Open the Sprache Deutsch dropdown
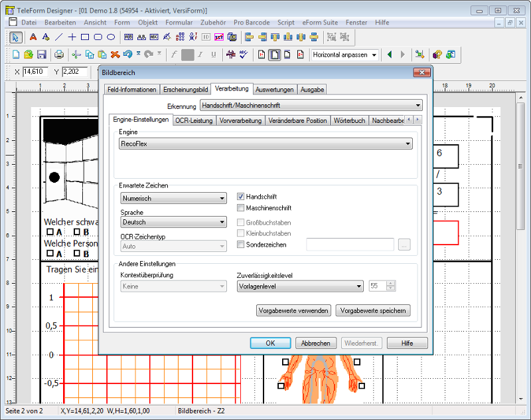 [173, 222]
